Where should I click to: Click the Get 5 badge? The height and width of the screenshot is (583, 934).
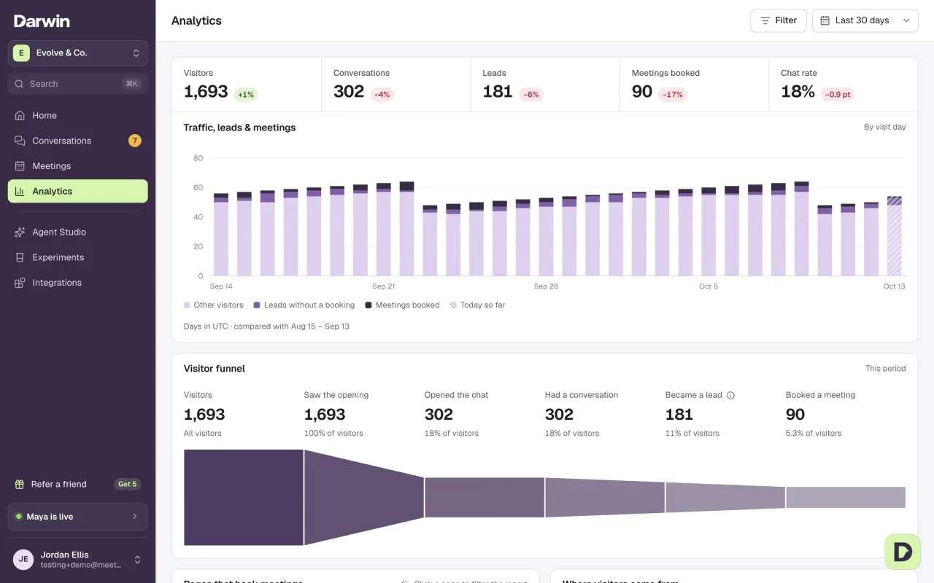128,484
